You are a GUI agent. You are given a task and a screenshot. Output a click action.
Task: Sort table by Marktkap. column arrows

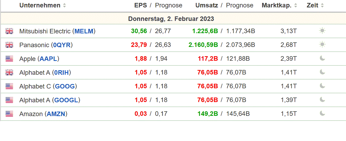pyautogui.click(x=296, y=6)
